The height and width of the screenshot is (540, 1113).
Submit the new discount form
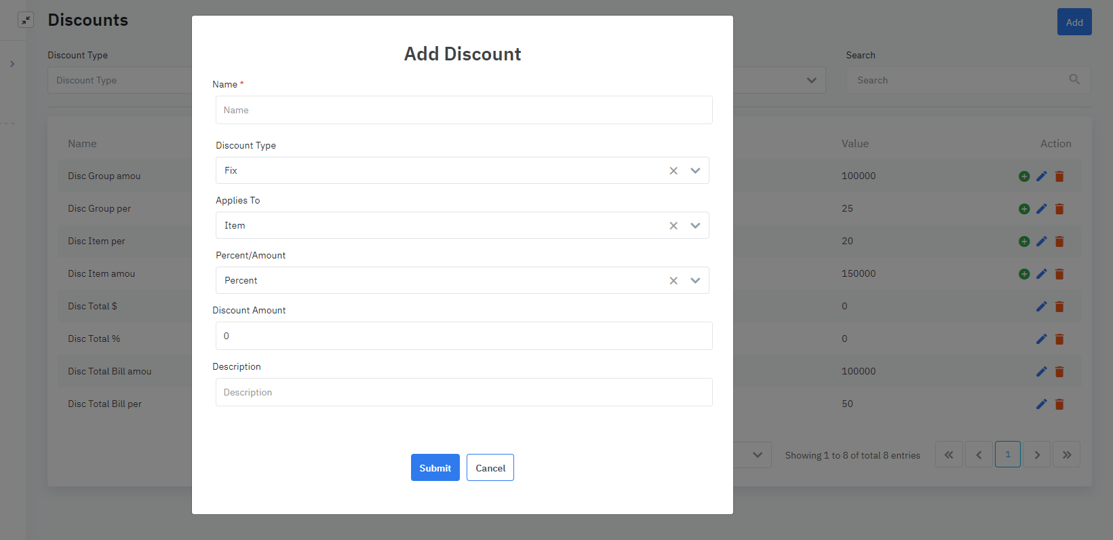click(x=435, y=468)
